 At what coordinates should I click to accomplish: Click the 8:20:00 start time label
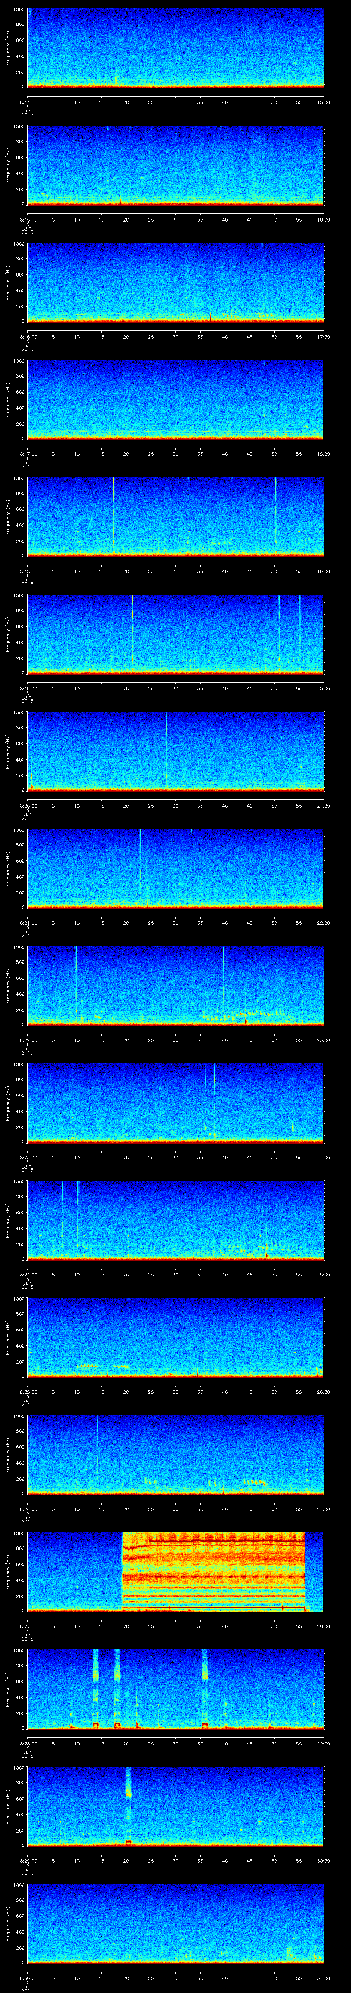point(28,806)
